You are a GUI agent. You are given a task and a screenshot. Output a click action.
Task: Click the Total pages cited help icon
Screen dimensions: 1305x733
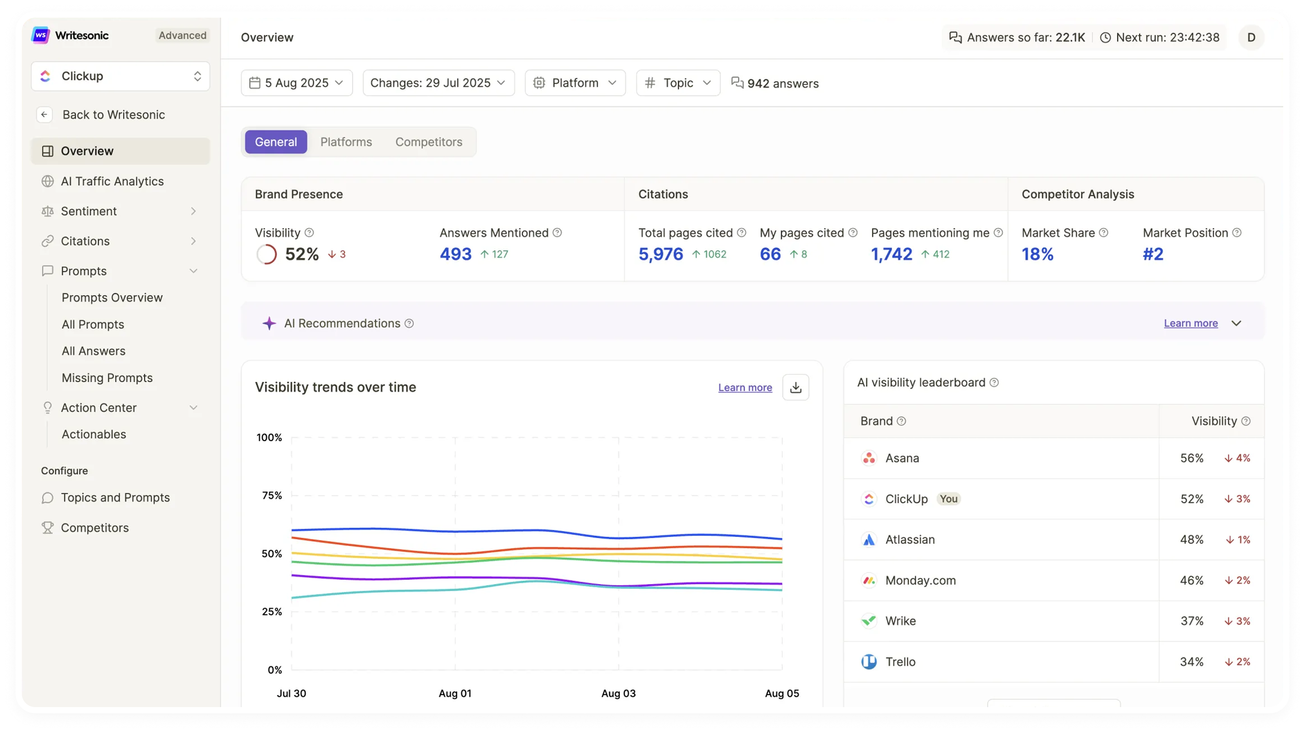pyautogui.click(x=741, y=232)
